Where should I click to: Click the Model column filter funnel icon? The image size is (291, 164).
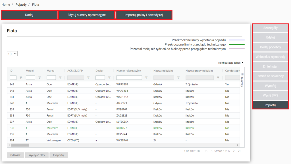click(x=40, y=77)
